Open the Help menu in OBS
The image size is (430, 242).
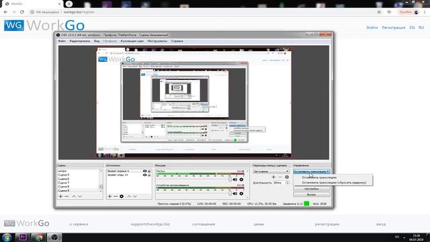(x=177, y=41)
